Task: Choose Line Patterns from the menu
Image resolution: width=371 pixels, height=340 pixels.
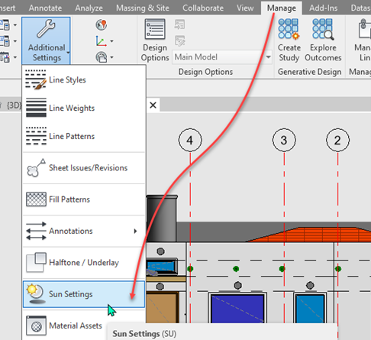Action: [x=84, y=136]
